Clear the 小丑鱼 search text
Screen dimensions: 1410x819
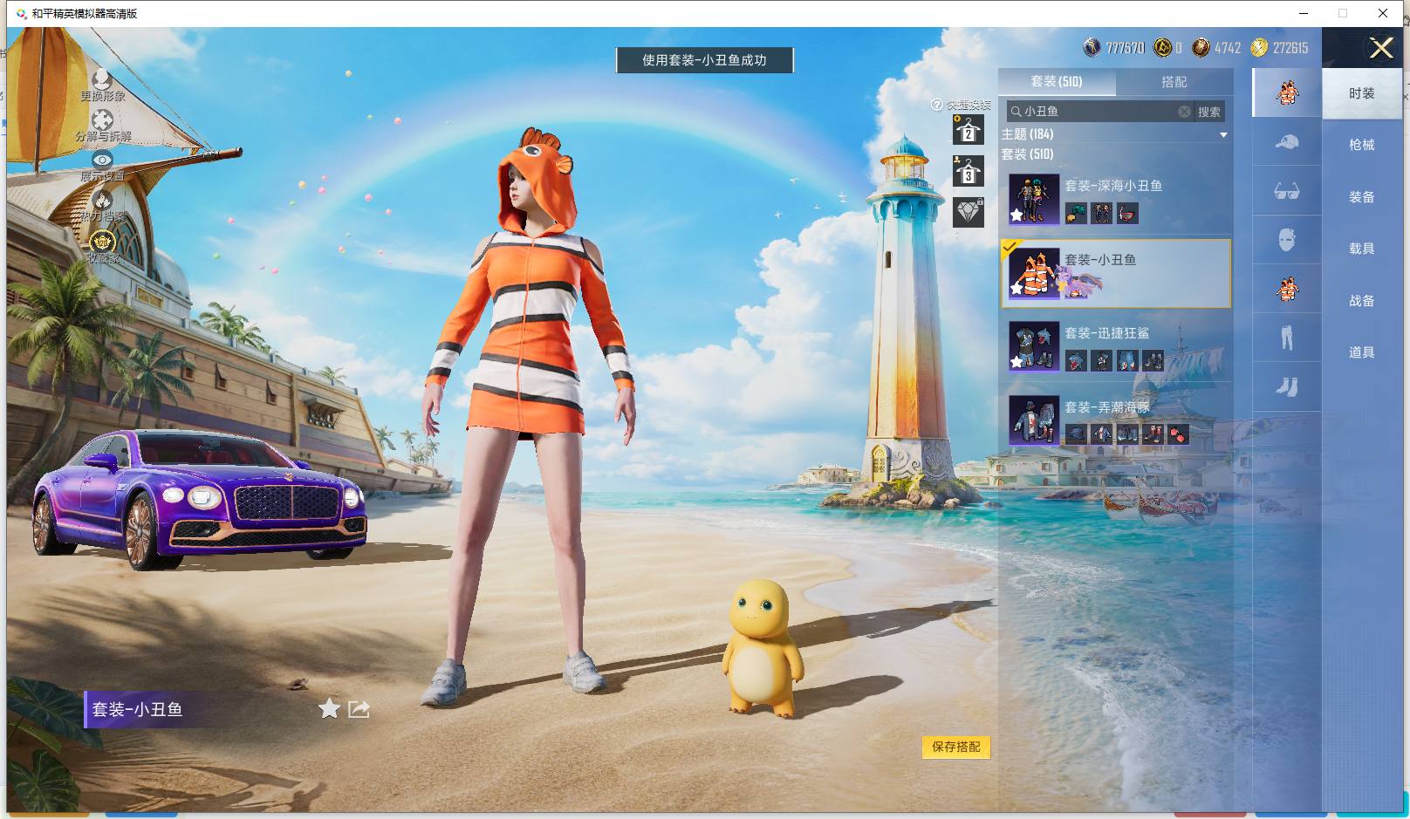point(1184,112)
